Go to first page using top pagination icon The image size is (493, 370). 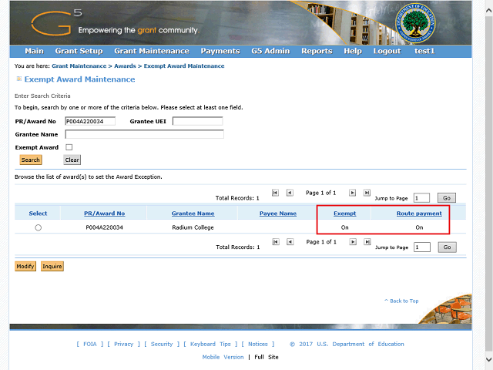(x=275, y=193)
